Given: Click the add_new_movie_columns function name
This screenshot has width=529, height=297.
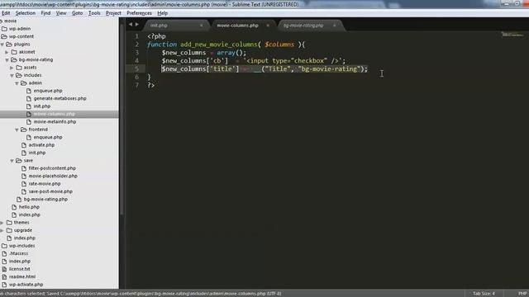Looking at the screenshot, I should coord(218,44).
